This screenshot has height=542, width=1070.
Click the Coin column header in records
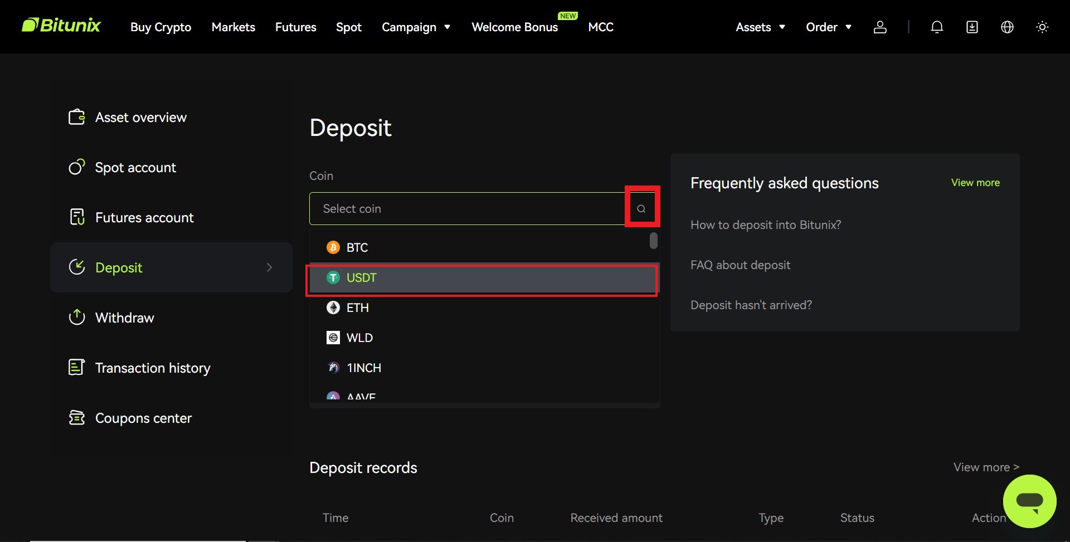coord(502,517)
